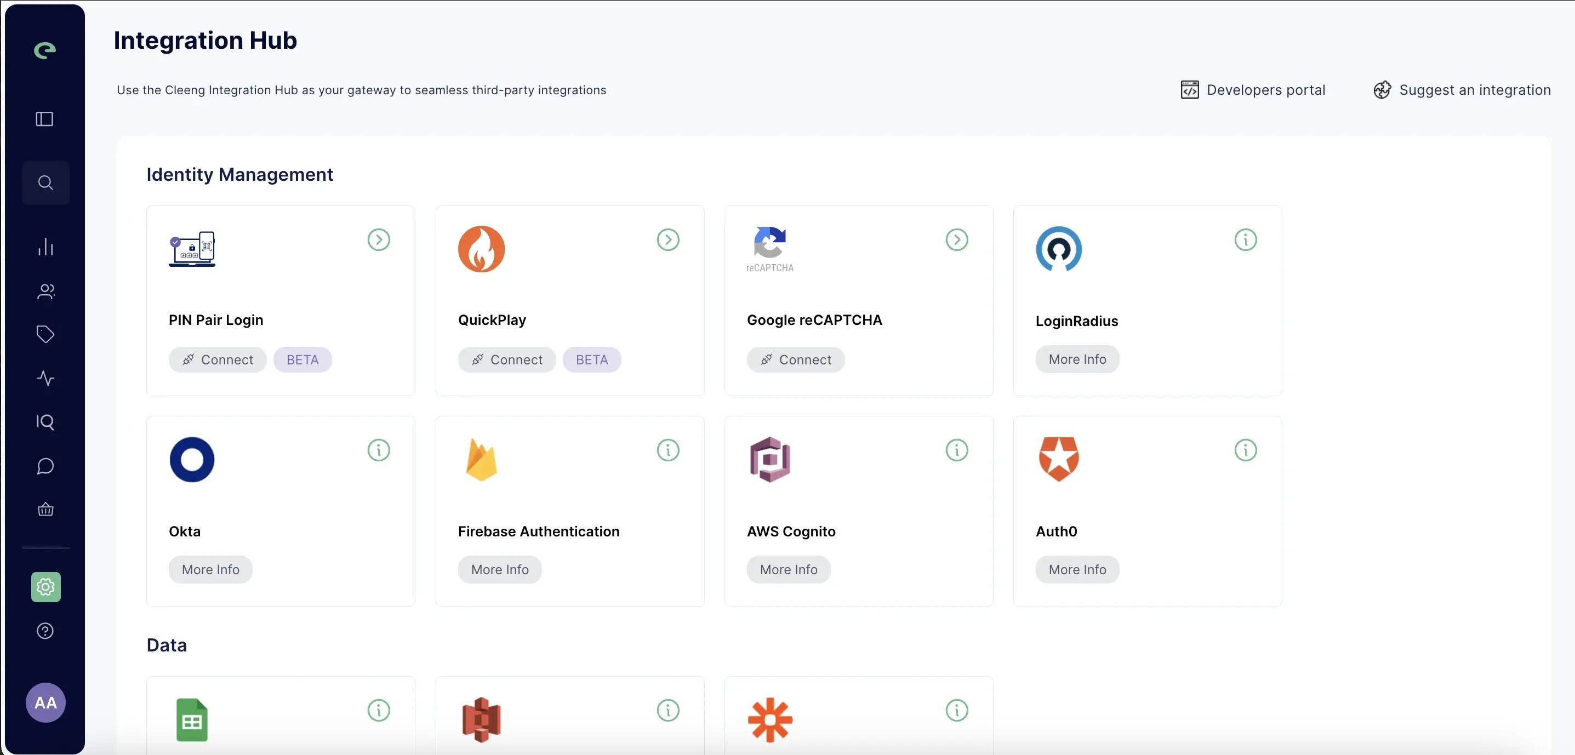This screenshot has height=755, width=1575.
Task: Click the Zapier integration logo
Action: [x=770, y=721]
